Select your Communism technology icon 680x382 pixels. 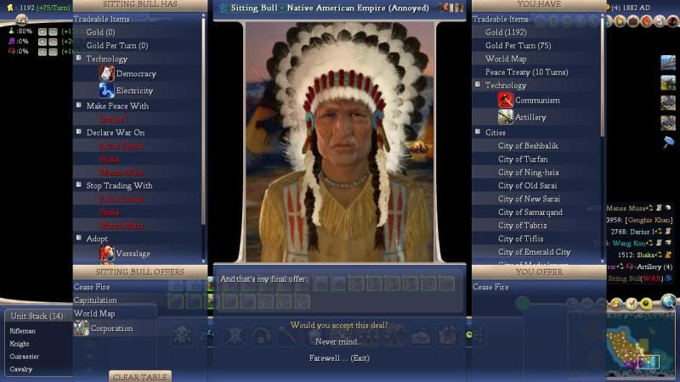[x=505, y=100]
